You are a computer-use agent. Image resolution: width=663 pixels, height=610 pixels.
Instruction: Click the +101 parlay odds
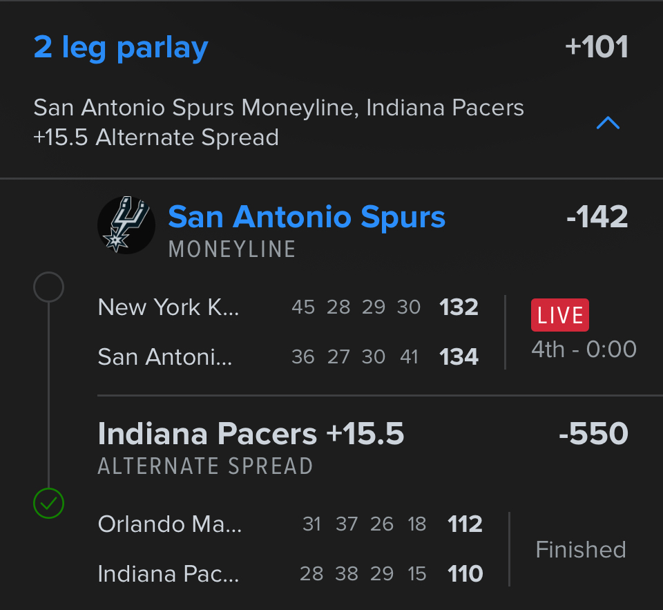pyautogui.click(x=596, y=48)
